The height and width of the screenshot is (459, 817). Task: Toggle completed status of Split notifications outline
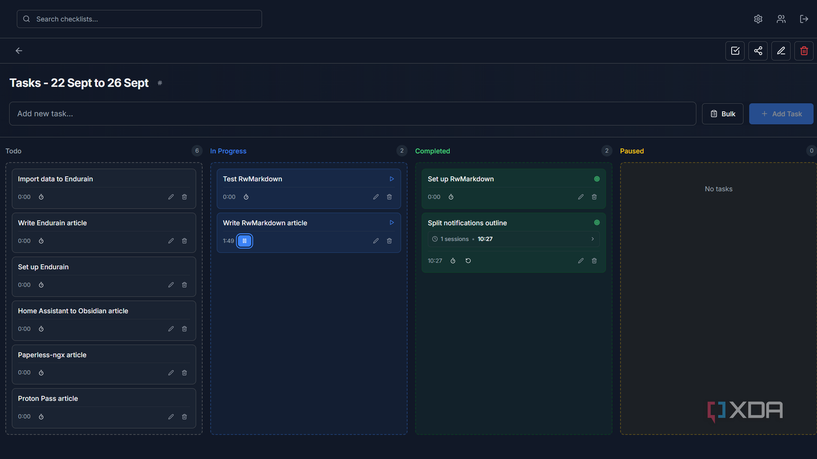[597, 223]
